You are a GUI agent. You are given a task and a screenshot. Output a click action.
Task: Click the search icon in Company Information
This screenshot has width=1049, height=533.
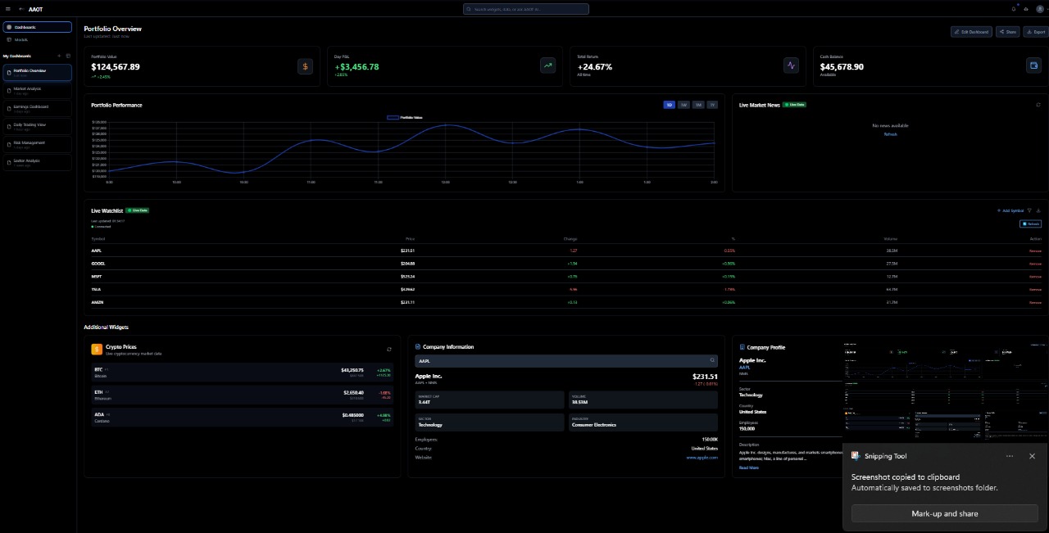tap(712, 360)
